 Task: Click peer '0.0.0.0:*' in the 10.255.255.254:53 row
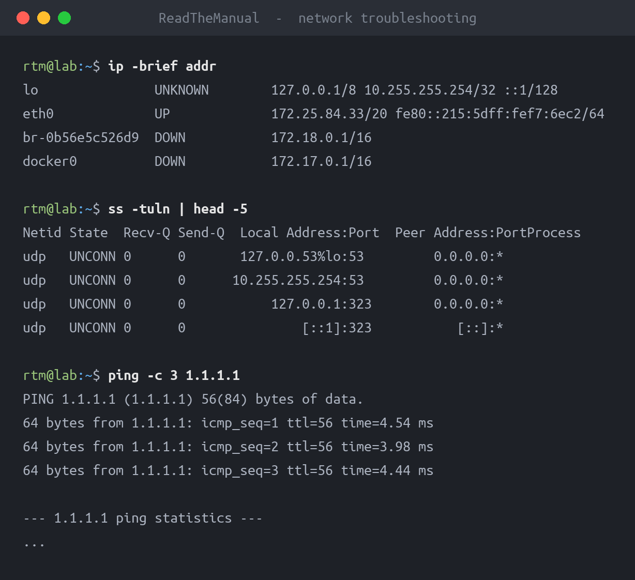(x=468, y=280)
